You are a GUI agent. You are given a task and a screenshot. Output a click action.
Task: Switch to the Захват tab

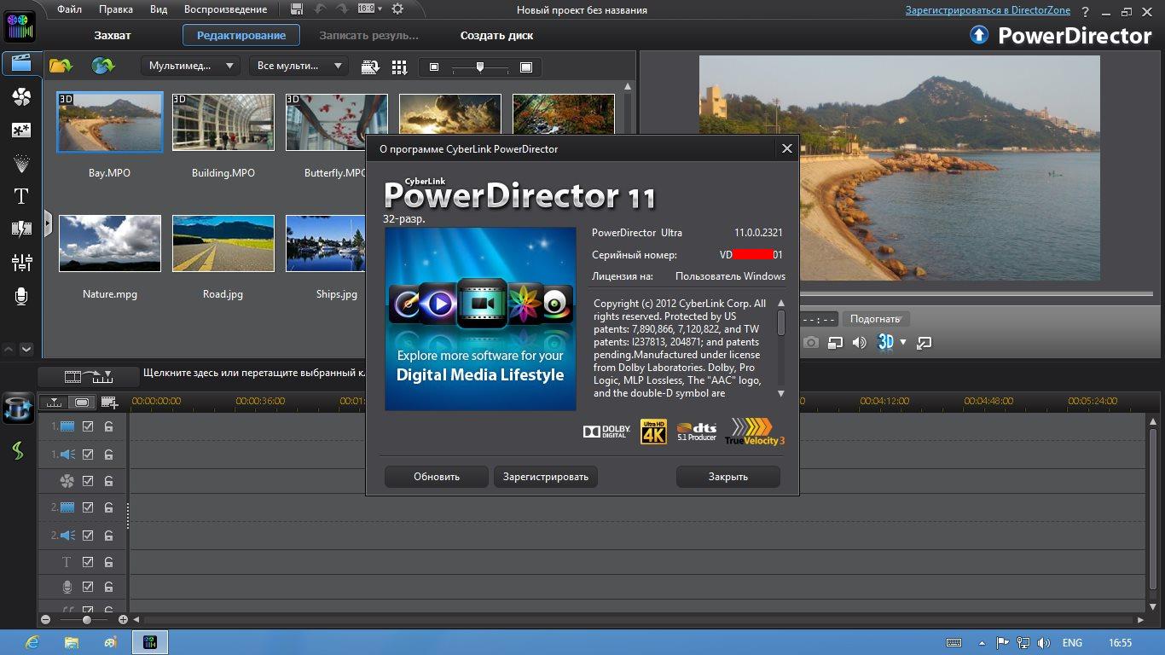(x=113, y=36)
